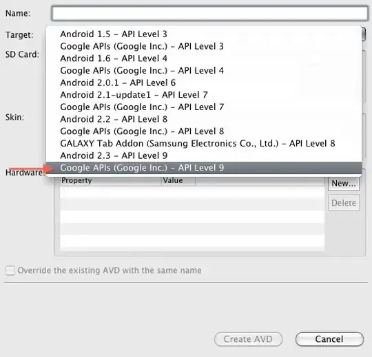This screenshot has height=357, width=372.
Task: Choose Google APIs – API Level 3
Action: point(204,46)
